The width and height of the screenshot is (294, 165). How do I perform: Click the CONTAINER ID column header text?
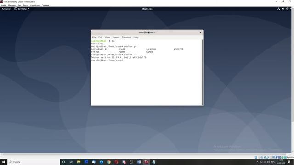pyautogui.click(x=99, y=49)
